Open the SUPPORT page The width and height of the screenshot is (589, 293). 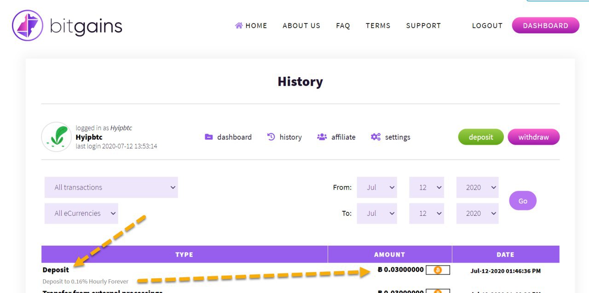423,26
